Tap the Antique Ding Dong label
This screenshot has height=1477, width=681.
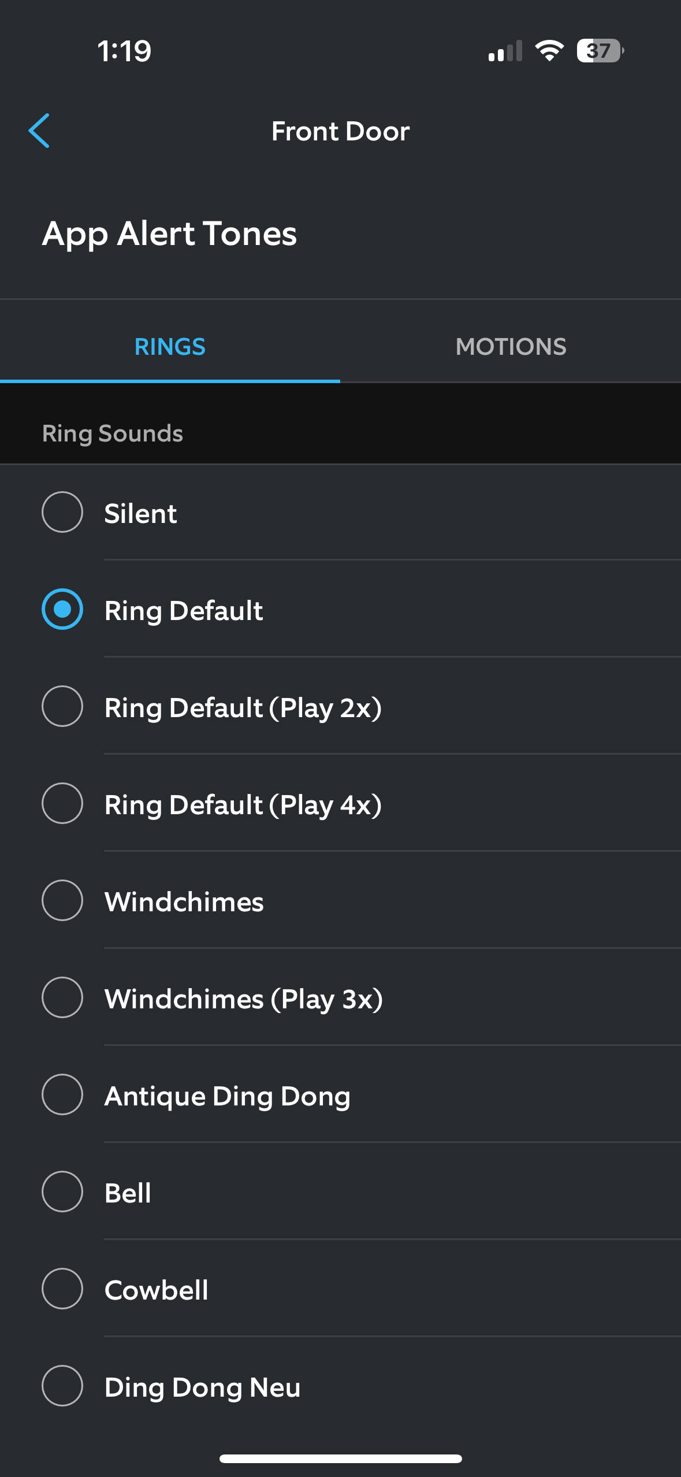click(228, 1096)
